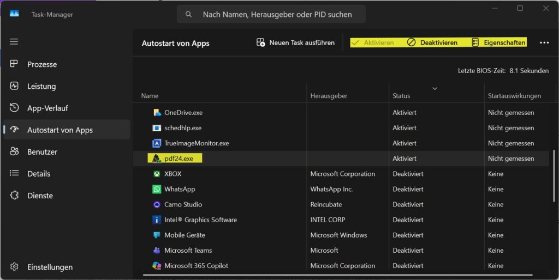Select the Microsoft 365 Copilot entry
Image resolution: width=559 pixels, height=280 pixels.
pos(196,265)
